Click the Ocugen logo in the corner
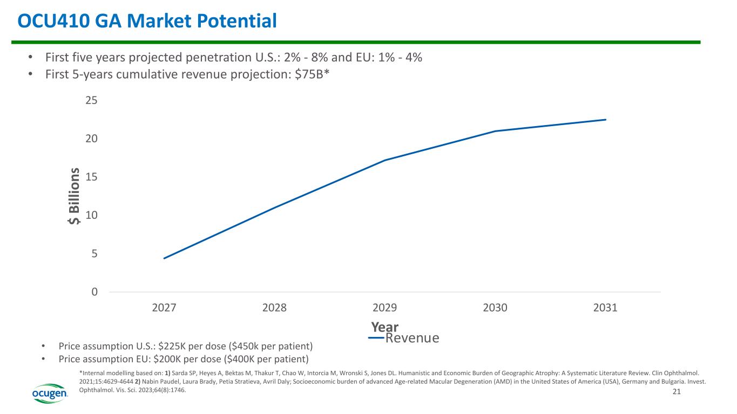 [50, 394]
